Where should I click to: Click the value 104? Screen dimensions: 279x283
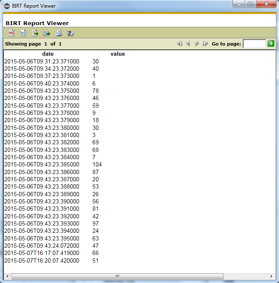tap(97, 164)
